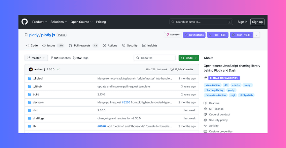Expand the star lists dropdown arrow
The width and height of the screenshot is (286, 148).
pyautogui.click(x=257, y=35)
